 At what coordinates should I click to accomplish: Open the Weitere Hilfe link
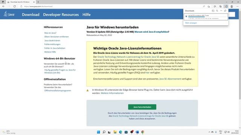coord(50,52)
